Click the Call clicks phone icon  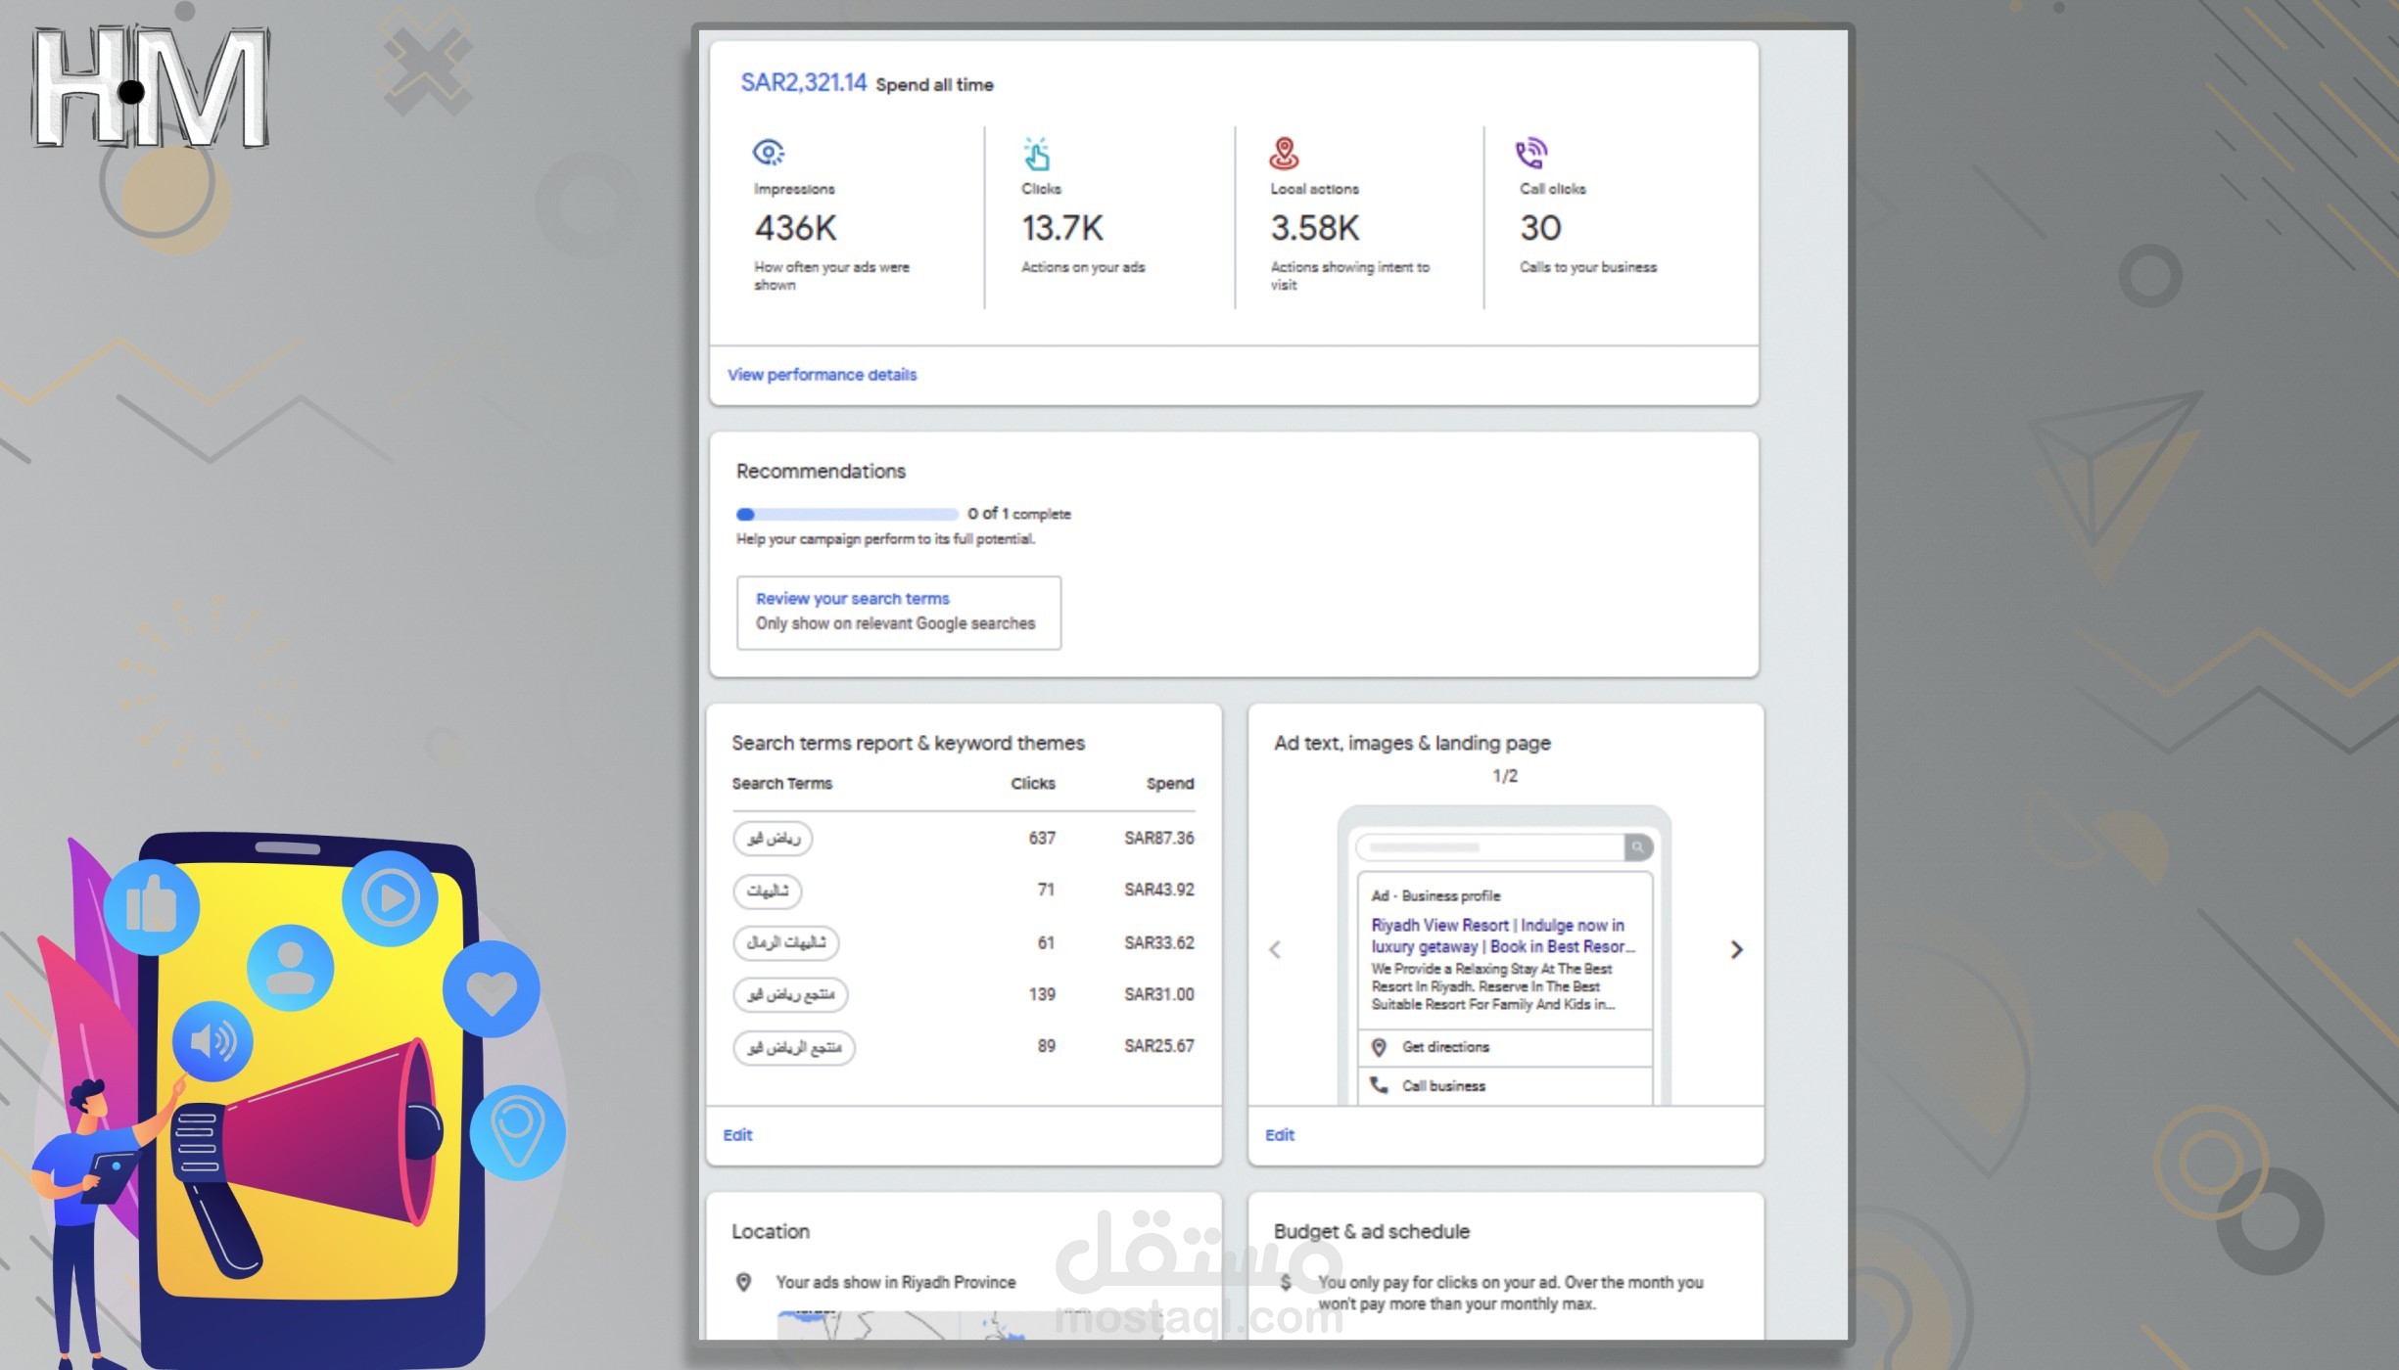tap(1530, 152)
